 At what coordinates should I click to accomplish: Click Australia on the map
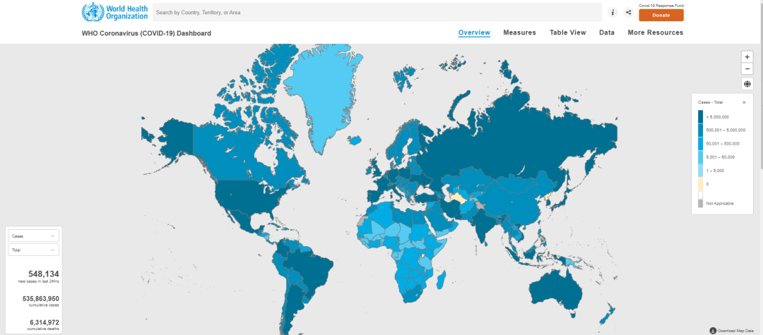coord(555,291)
